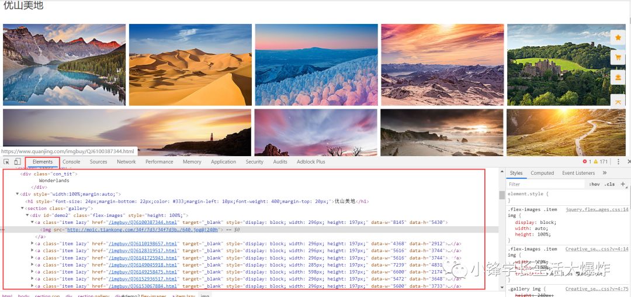Open jquery.flex…ages.css:14 source link
The image size is (631, 297).
coord(597,210)
